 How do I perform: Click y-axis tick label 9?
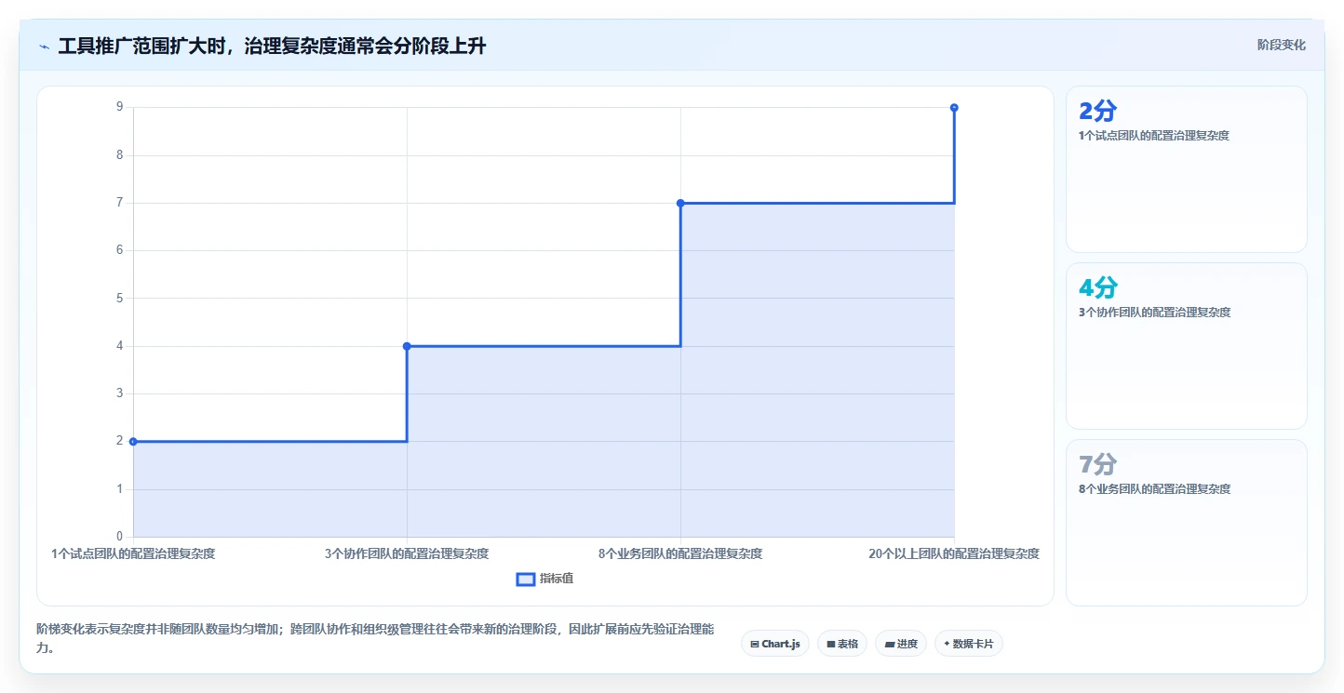pos(119,108)
